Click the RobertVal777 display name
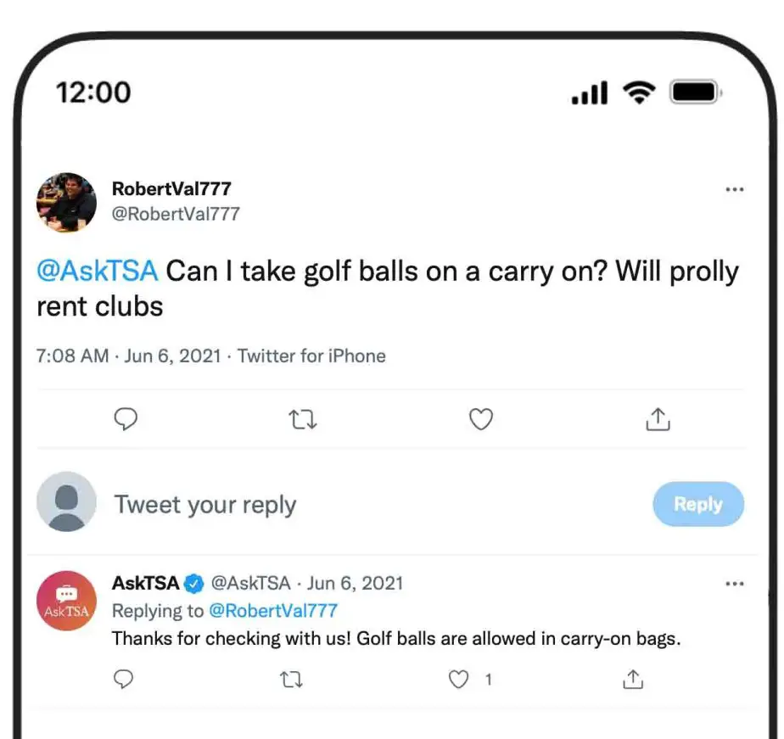The image size is (784, 739). coord(171,188)
